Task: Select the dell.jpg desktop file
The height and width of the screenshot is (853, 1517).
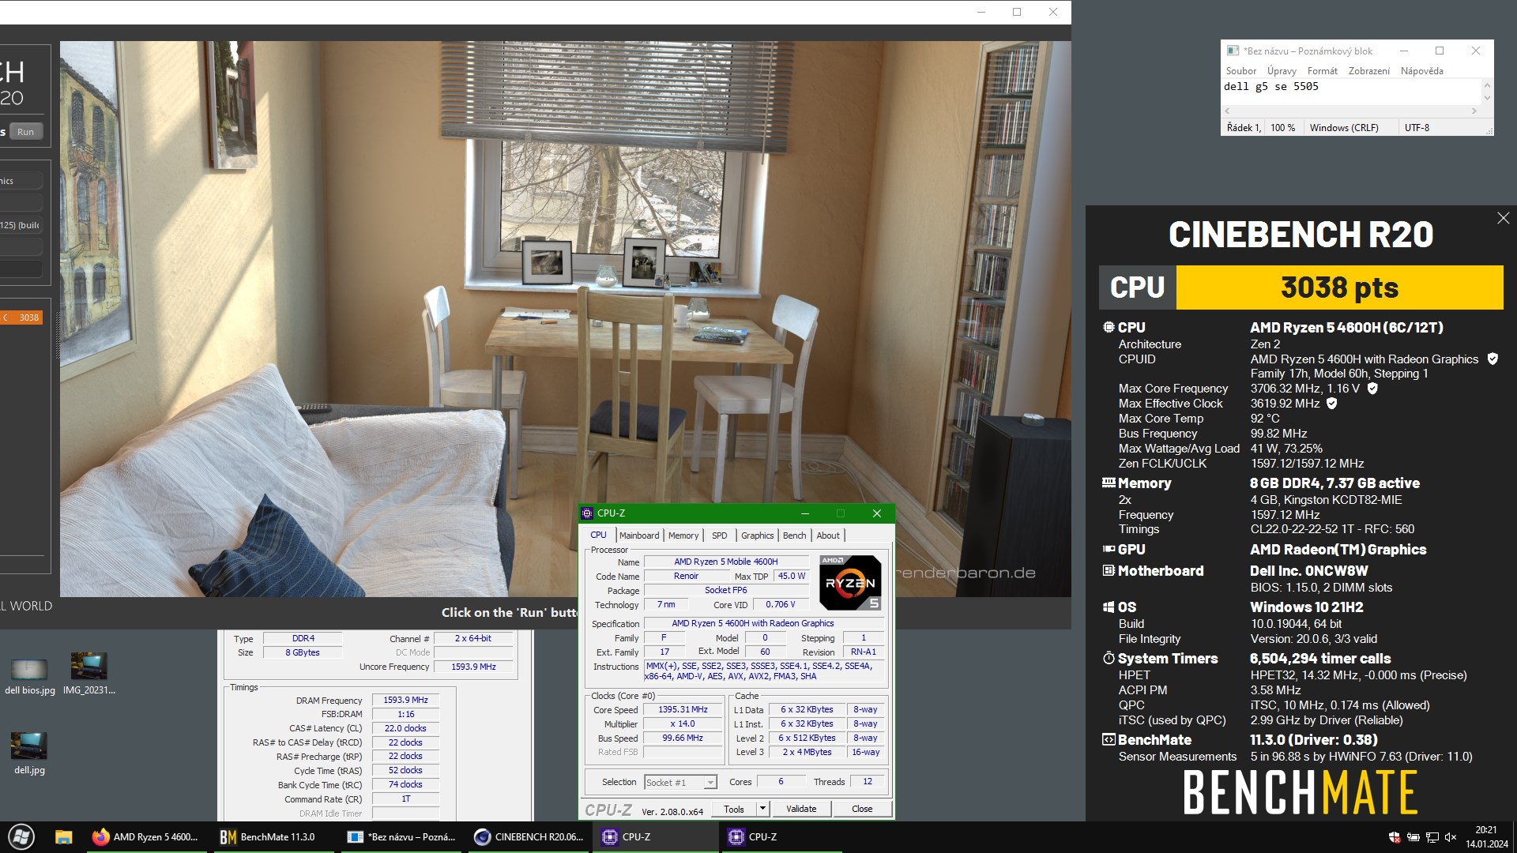Action: 29,753
